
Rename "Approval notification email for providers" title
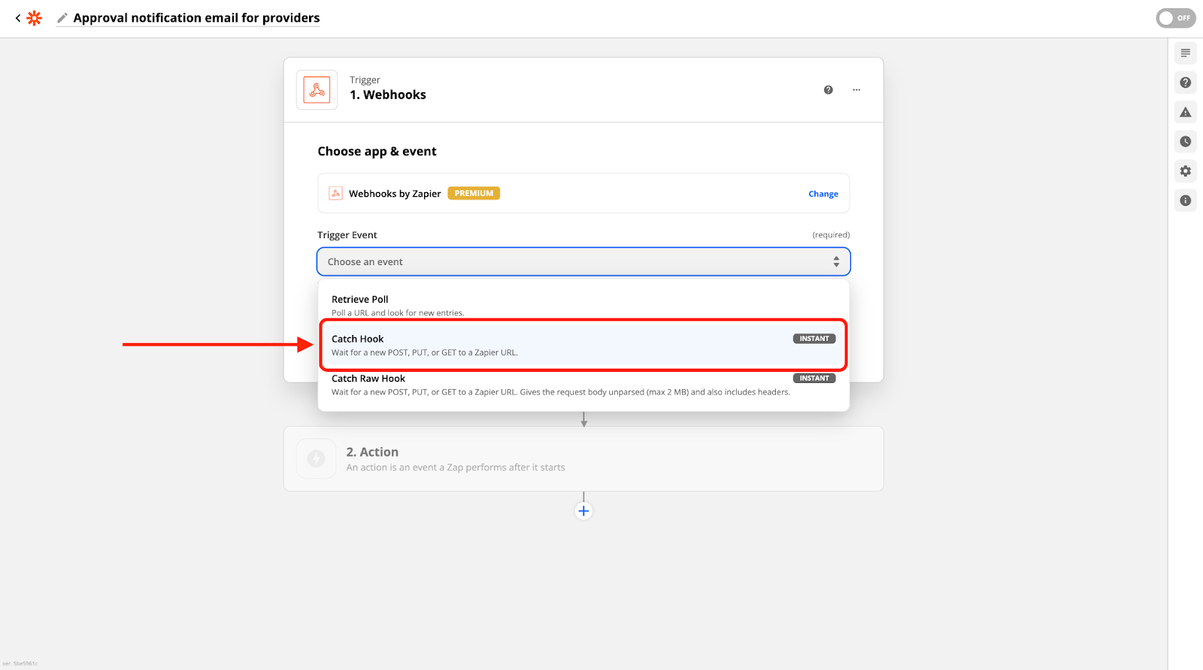(x=196, y=18)
